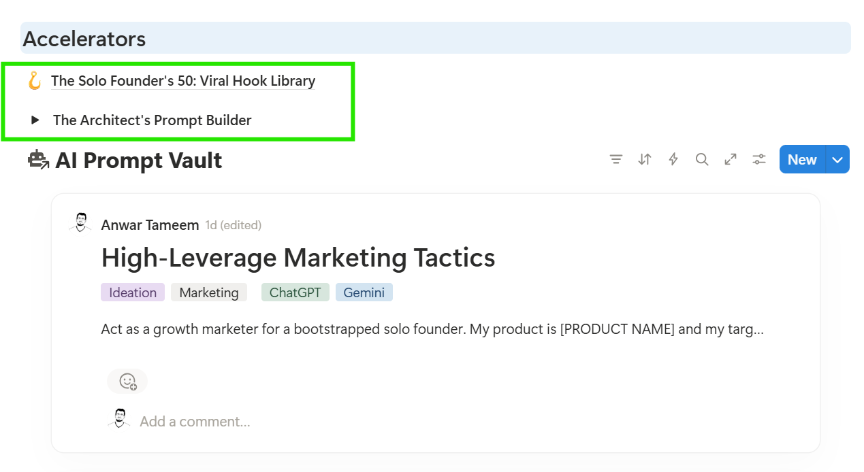Click the Gemini tag
864x472 pixels.
click(364, 292)
